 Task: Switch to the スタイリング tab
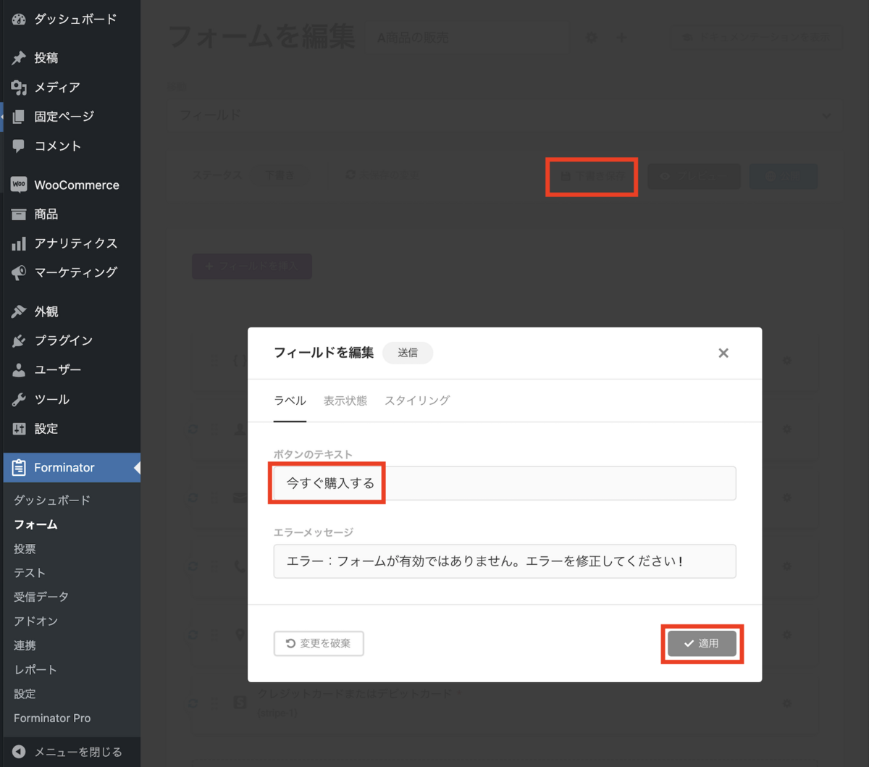(416, 401)
